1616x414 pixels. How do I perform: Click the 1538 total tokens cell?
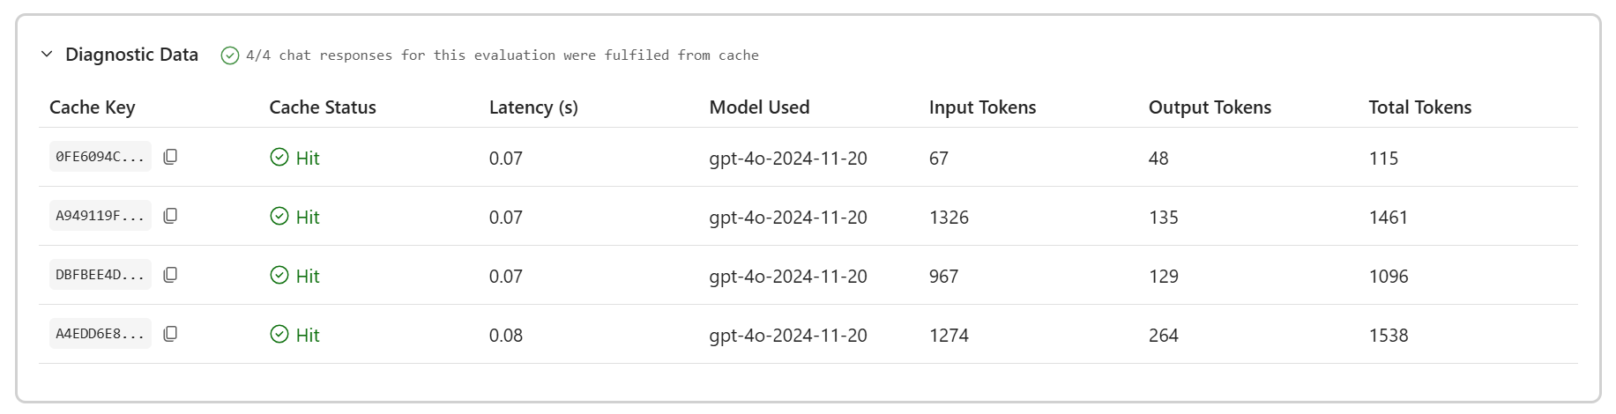(1389, 336)
